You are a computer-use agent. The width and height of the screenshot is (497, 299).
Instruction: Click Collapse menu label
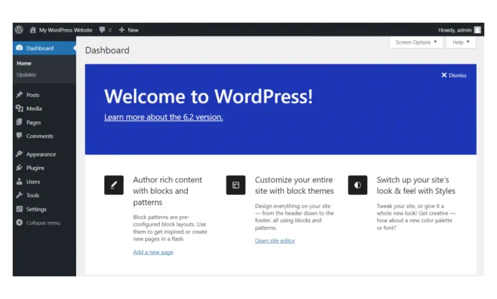coord(43,223)
